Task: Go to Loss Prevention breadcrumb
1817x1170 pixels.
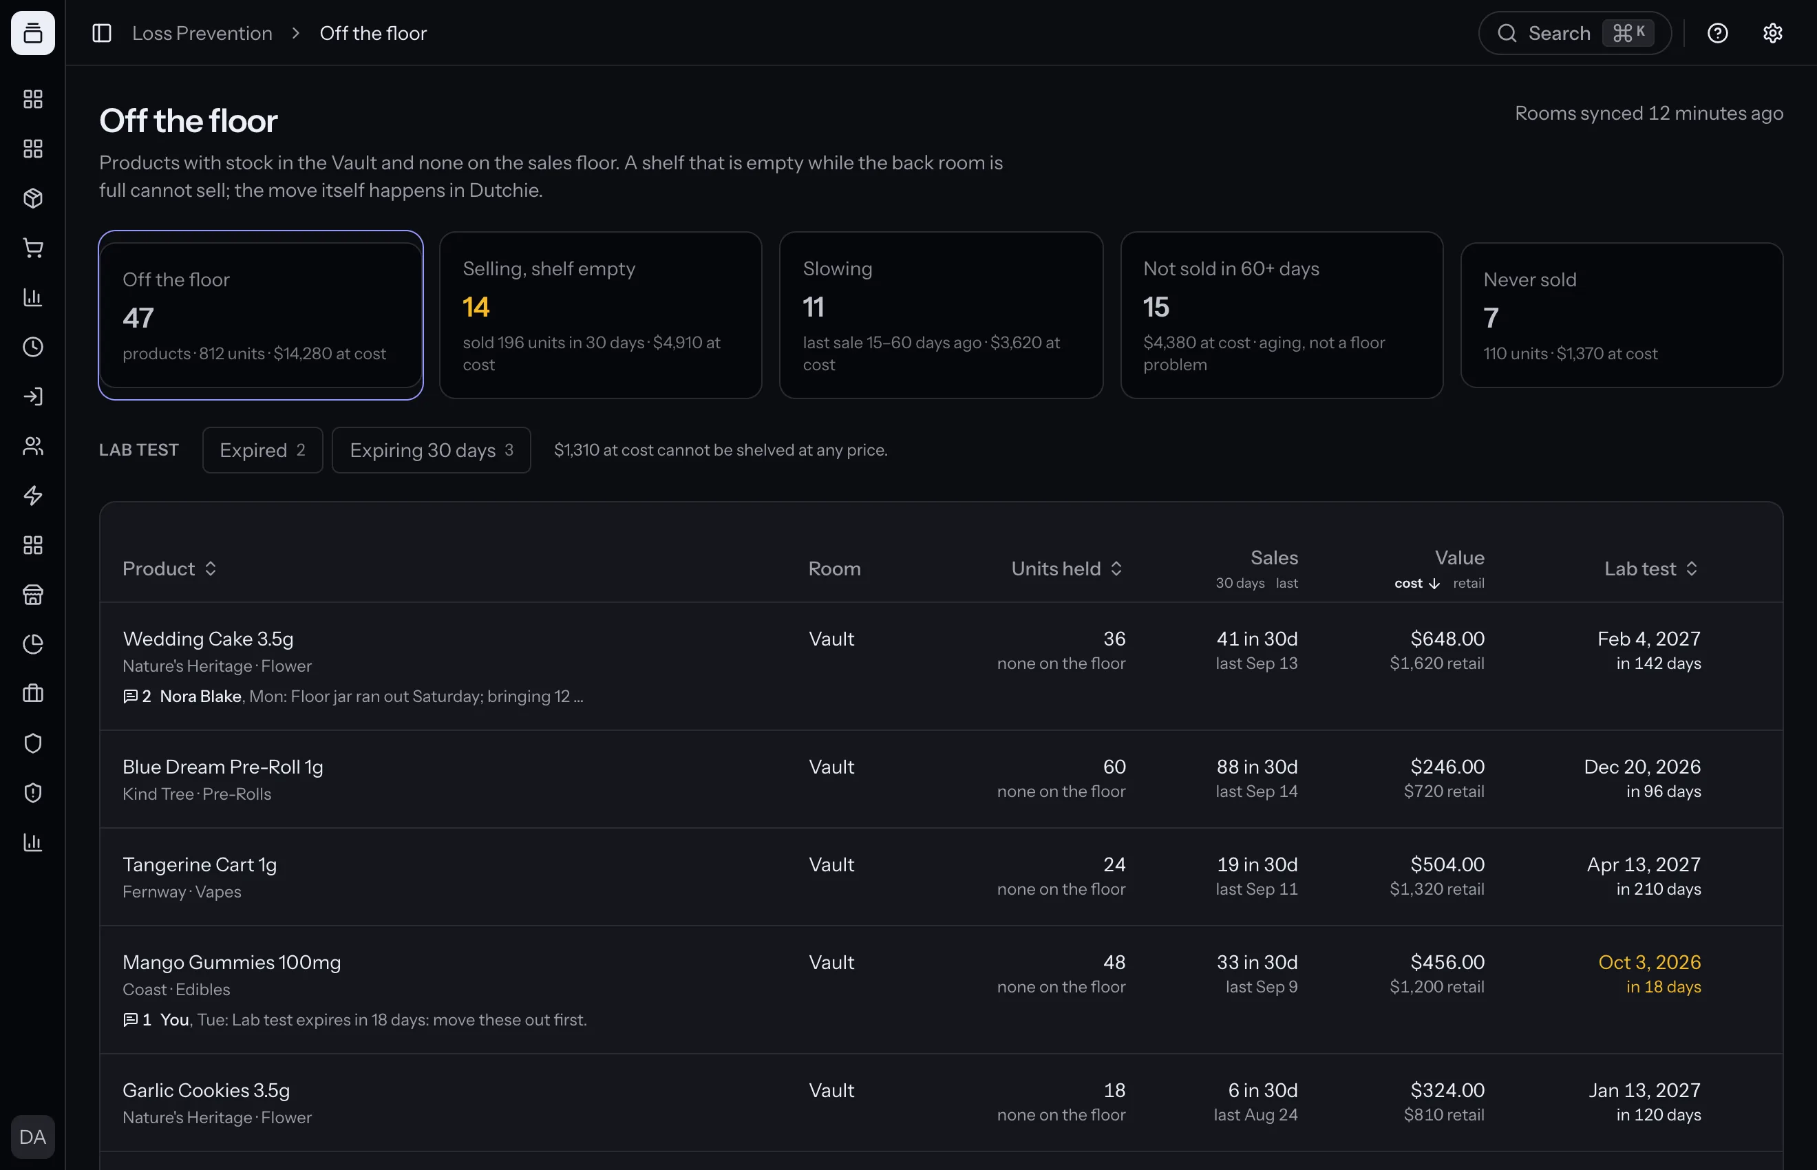Action: click(202, 32)
